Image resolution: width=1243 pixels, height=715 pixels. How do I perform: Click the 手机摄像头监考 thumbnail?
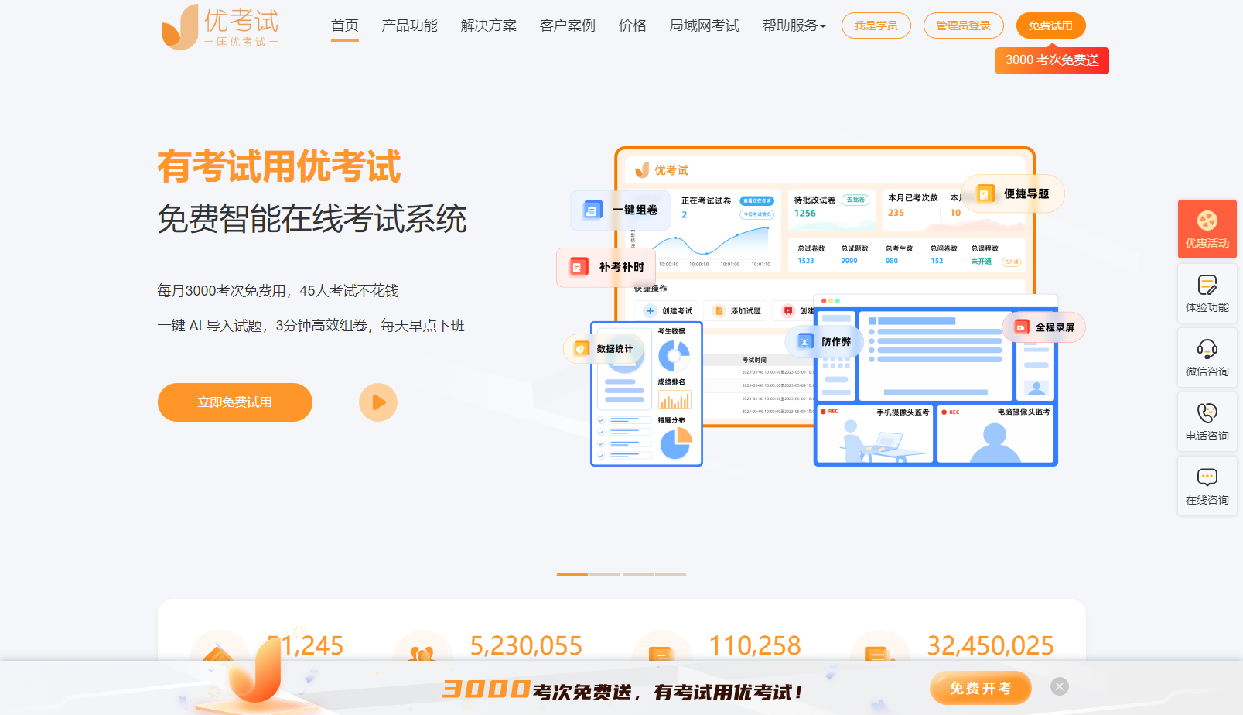pyautogui.click(x=875, y=434)
